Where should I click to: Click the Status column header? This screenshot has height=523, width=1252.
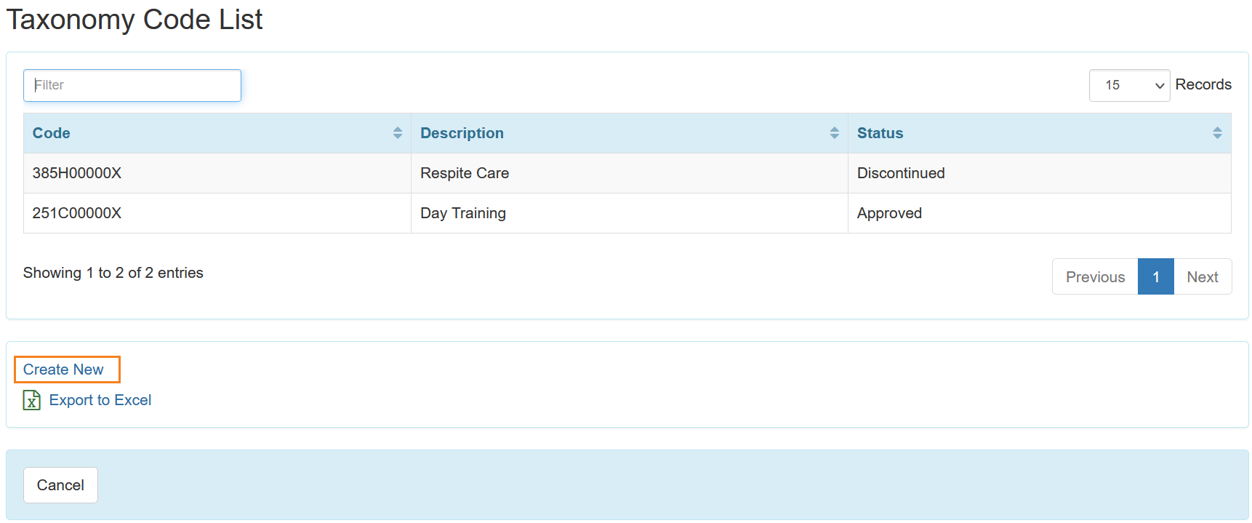(x=880, y=133)
